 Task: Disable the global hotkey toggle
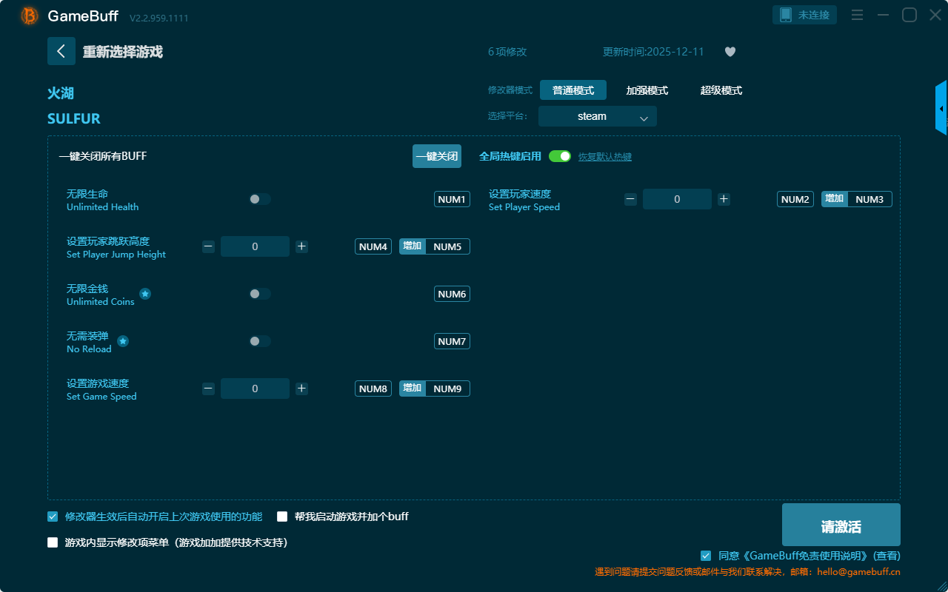560,156
